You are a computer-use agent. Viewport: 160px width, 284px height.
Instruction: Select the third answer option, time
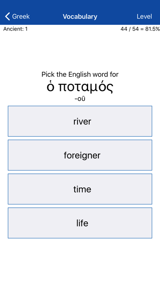80,189
